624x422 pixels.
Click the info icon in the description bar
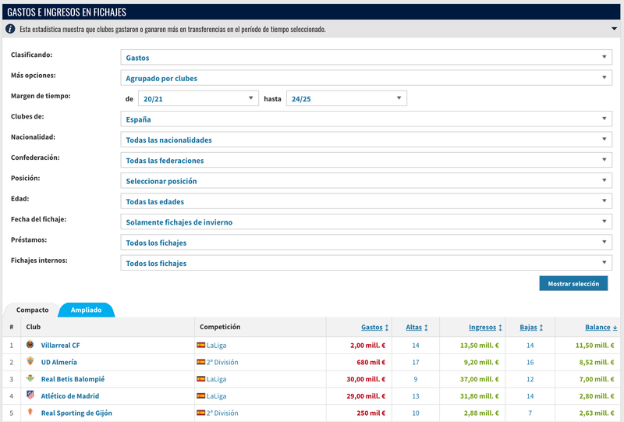tap(11, 29)
